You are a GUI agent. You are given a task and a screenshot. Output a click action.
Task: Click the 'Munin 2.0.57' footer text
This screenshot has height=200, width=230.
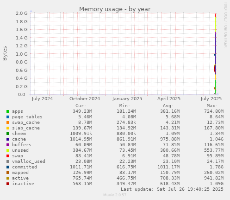click(115, 195)
